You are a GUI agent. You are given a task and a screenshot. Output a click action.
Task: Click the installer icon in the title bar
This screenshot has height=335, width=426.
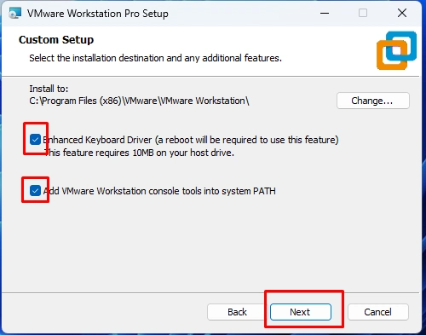point(15,13)
